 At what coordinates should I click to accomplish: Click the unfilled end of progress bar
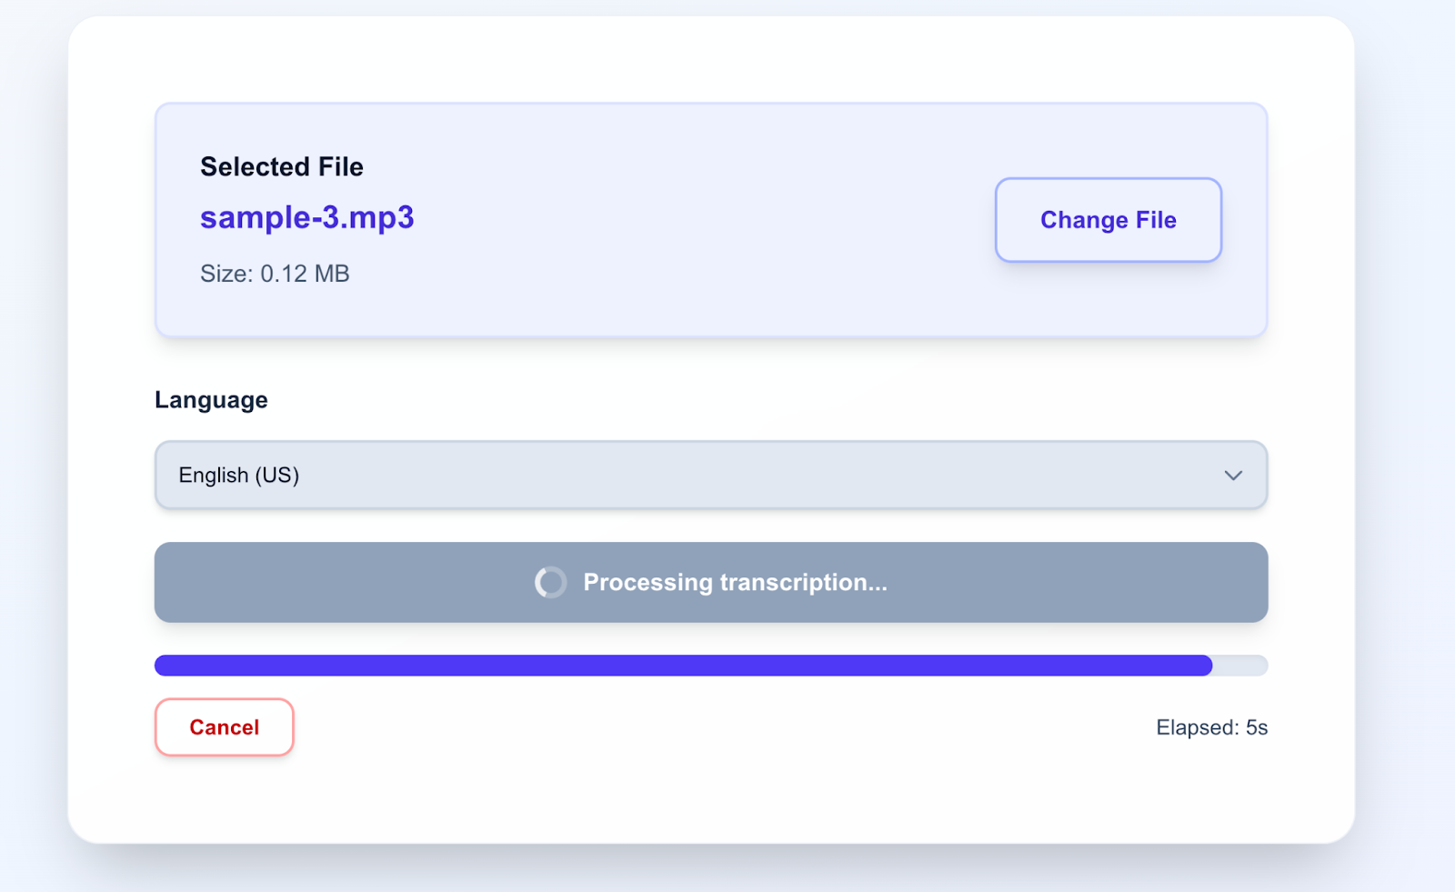click(x=1240, y=666)
